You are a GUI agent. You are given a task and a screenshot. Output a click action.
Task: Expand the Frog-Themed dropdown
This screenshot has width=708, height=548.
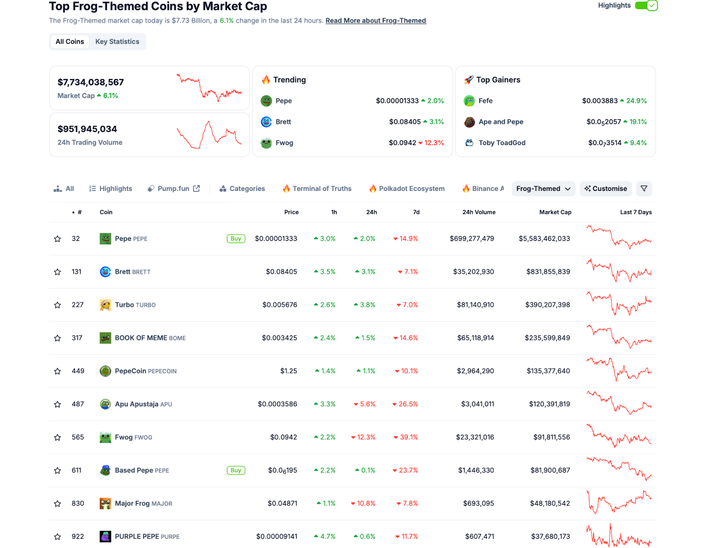click(543, 189)
